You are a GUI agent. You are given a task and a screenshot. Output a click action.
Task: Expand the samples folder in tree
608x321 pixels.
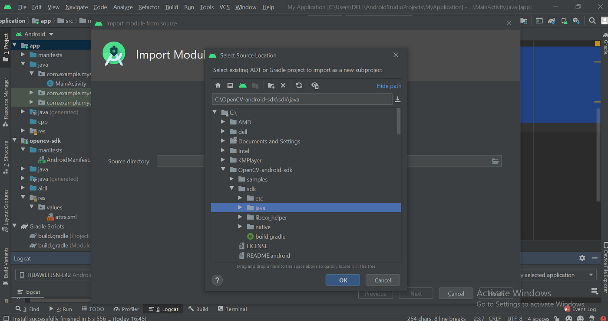click(x=231, y=179)
